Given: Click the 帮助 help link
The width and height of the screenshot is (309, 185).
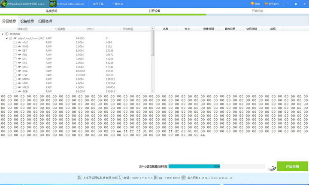Looking at the screenshot, I should point(257,4).
